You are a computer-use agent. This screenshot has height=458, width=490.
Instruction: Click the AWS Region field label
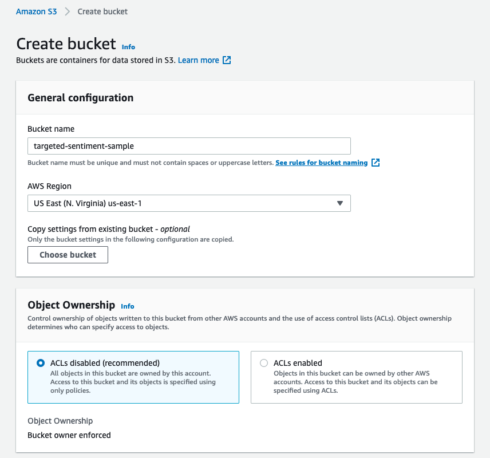coord(50,186)
